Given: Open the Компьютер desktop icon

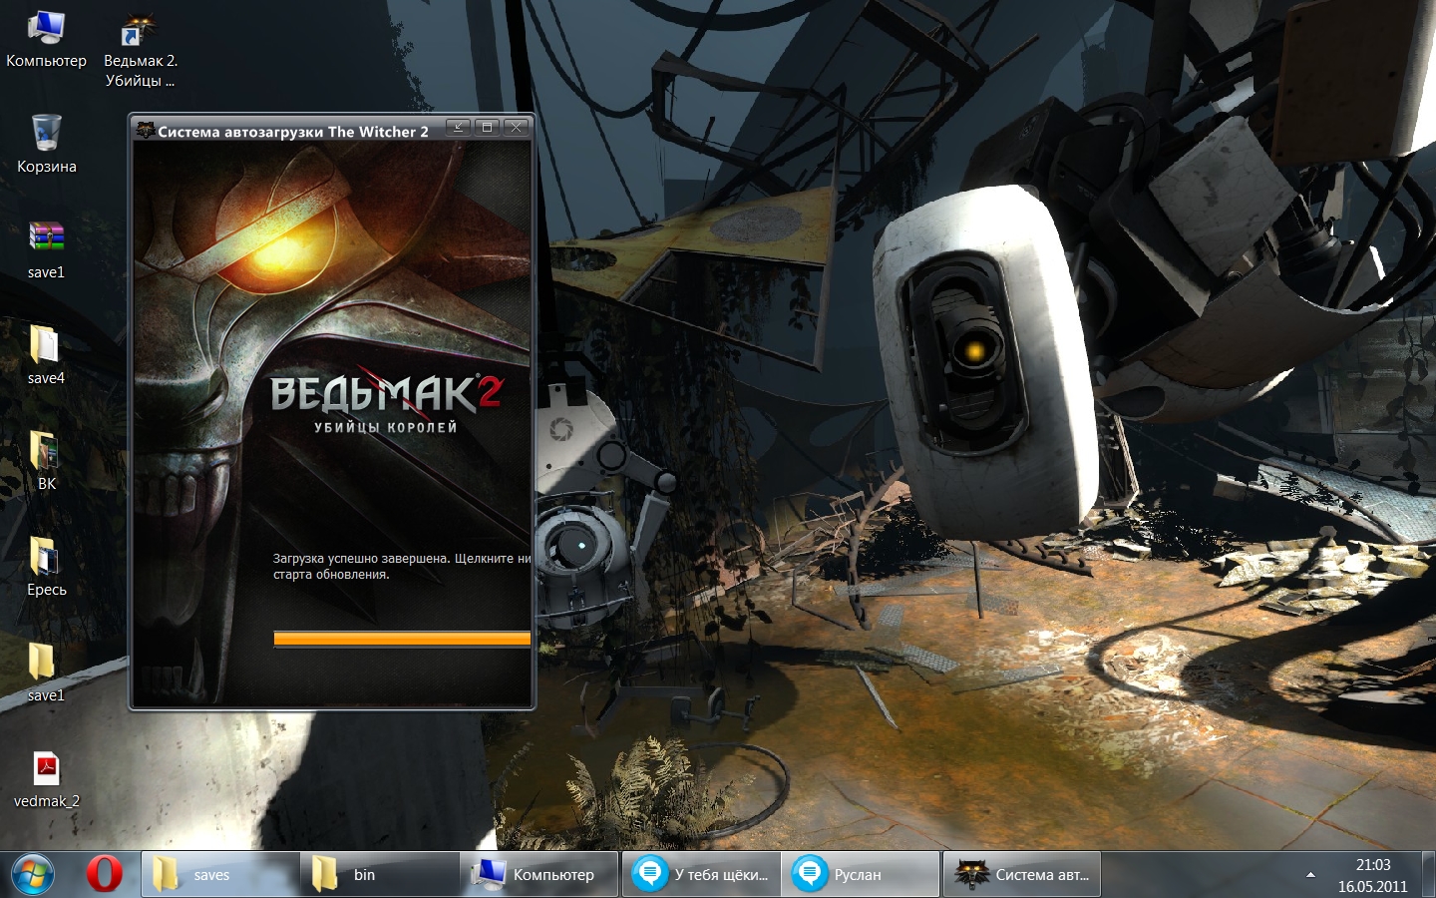Looking at the screenshot, I should click(46, 40).
